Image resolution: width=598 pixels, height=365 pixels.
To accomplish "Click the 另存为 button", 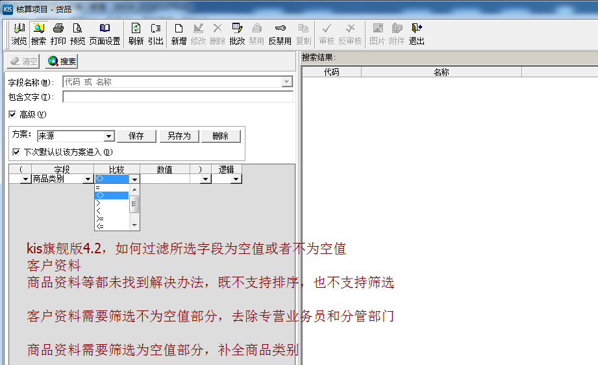I will click(x=179, y=136).
